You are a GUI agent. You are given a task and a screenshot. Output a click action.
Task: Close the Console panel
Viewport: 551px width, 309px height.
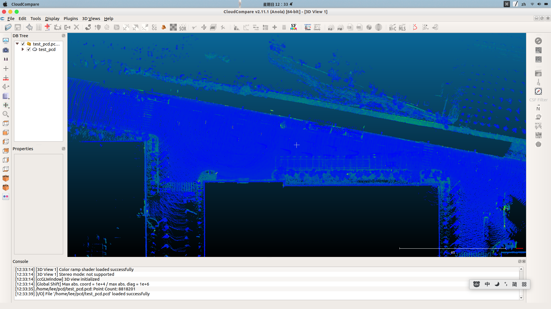point(524,261)
